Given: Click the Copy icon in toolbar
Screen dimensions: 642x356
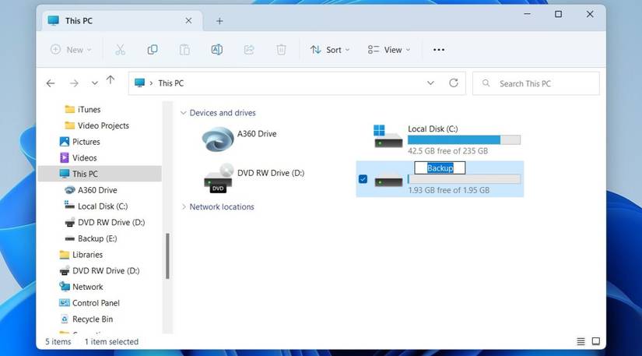Looking at the screenshot, I should [153, 50].
